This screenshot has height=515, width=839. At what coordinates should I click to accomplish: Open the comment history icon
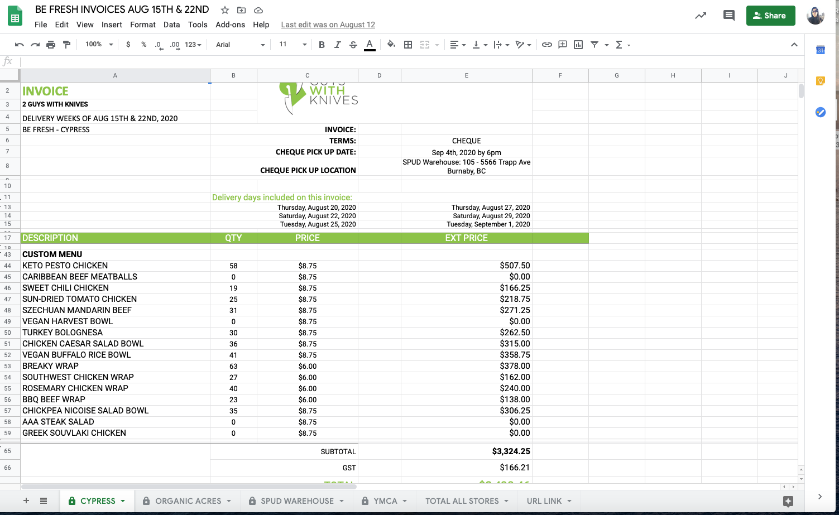728,16
